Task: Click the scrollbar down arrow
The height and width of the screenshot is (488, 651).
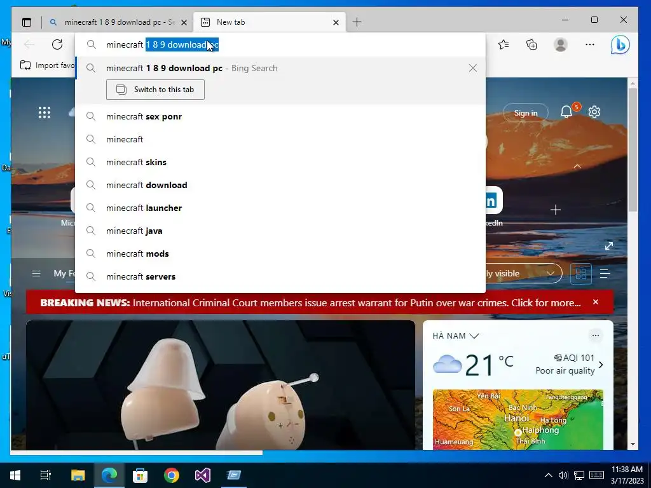Action: [x=633, y=444]
